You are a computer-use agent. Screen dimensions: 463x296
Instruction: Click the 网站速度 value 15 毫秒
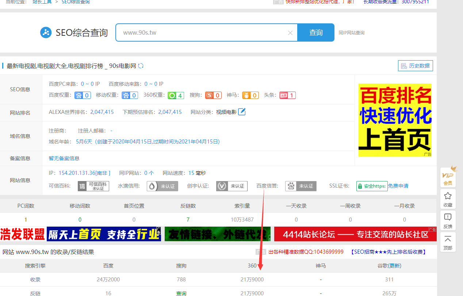tap(197, 173)
